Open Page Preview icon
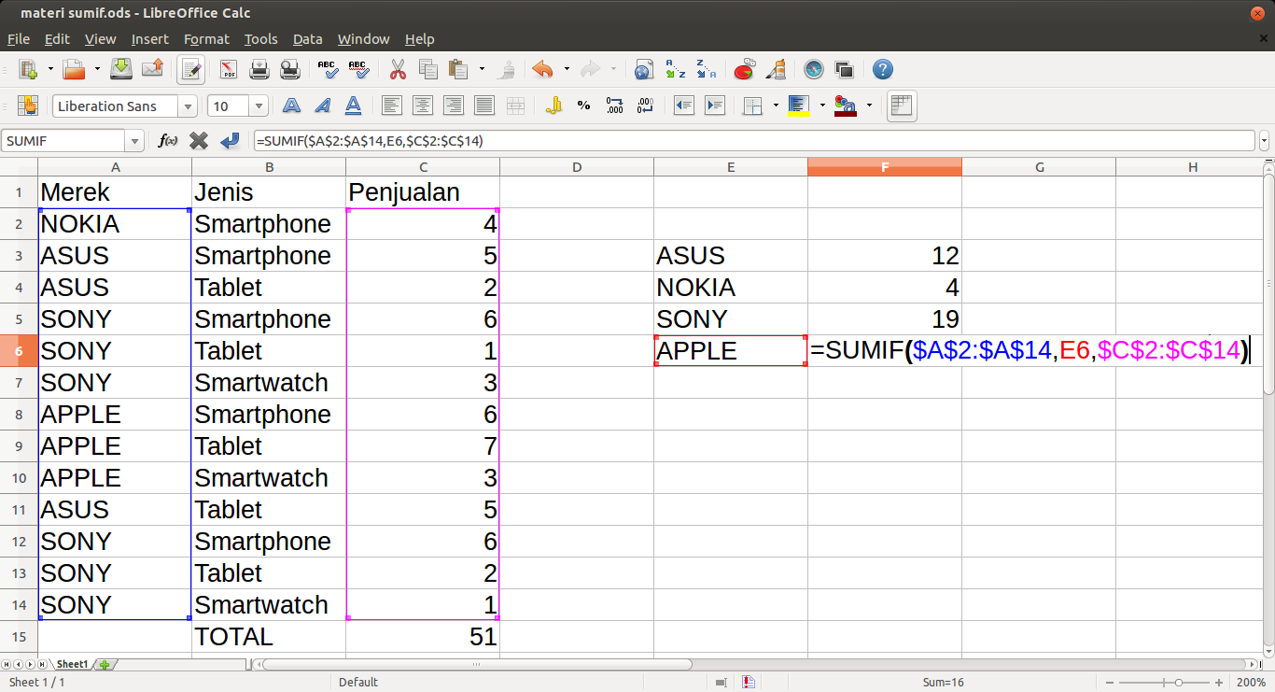This screenshot has width=1275, height=692. 289,69
